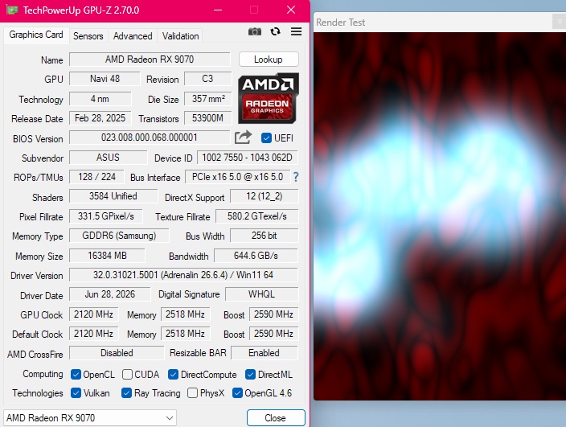Open the AMD Radeon RX 9070 GPU dropdown

coord(90,418)
